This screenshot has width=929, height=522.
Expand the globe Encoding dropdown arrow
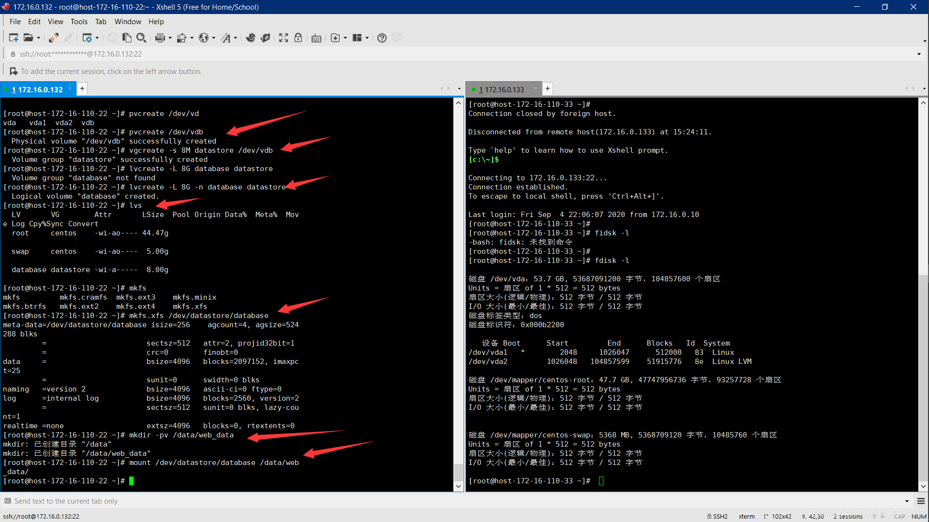click(213, 38)
